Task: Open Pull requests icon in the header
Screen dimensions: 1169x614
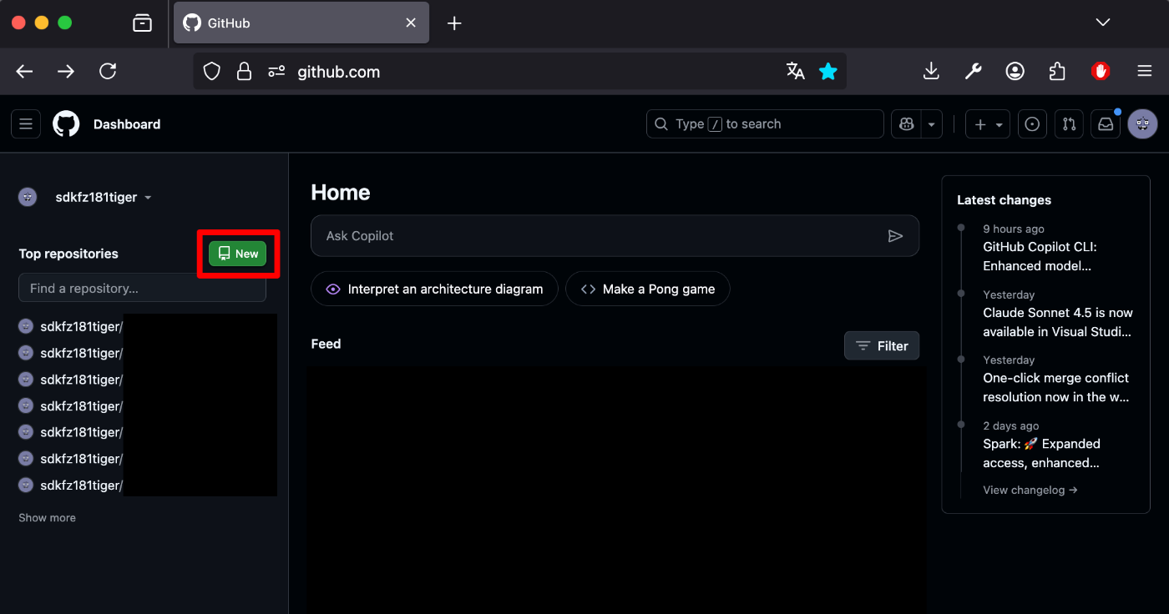Action: [1069, 124]
